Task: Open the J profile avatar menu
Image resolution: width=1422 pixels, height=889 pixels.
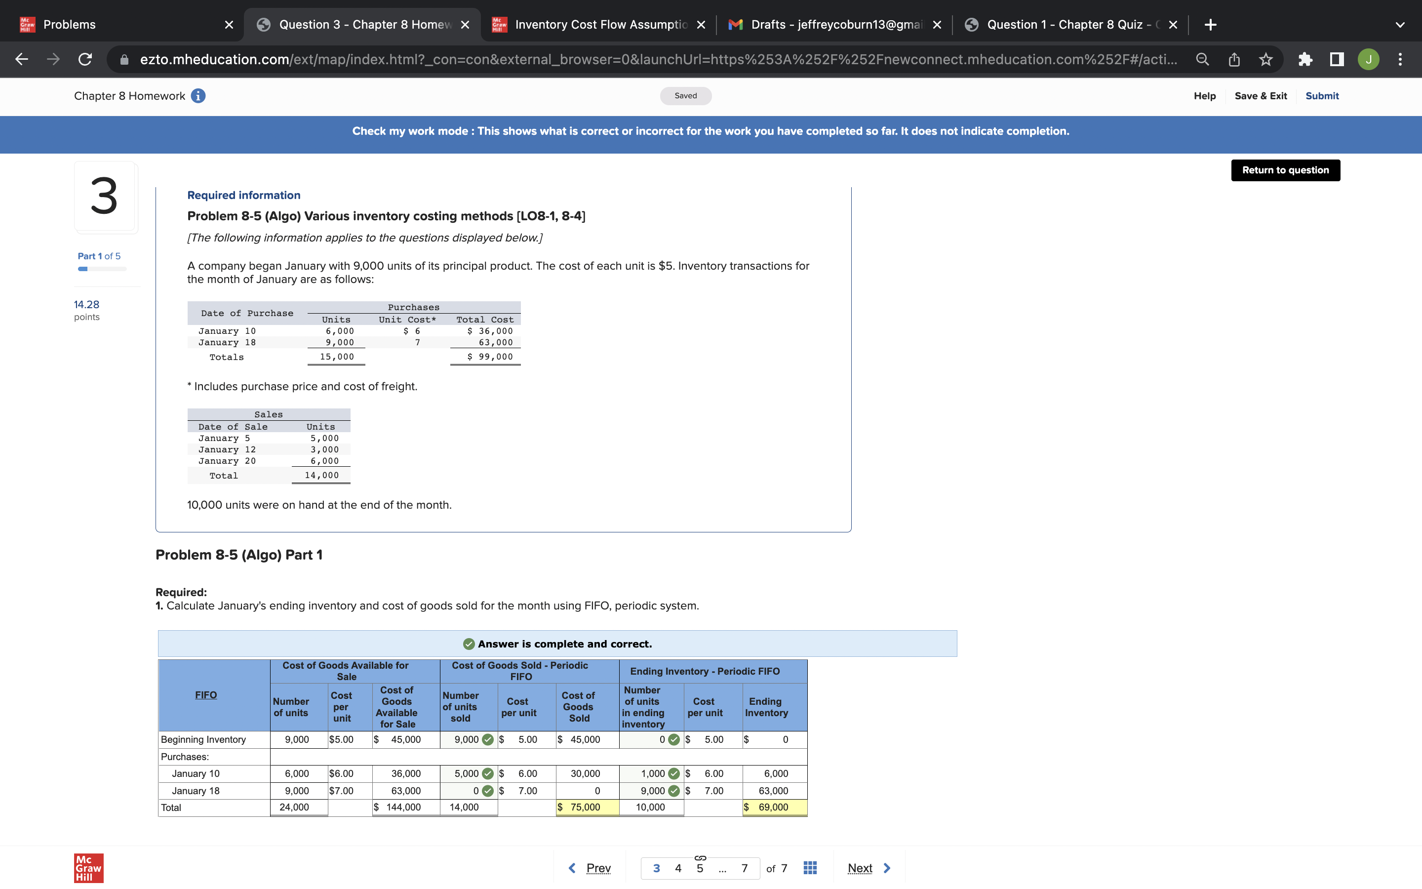Action: pyautogui.click(x=1369, y=59)
